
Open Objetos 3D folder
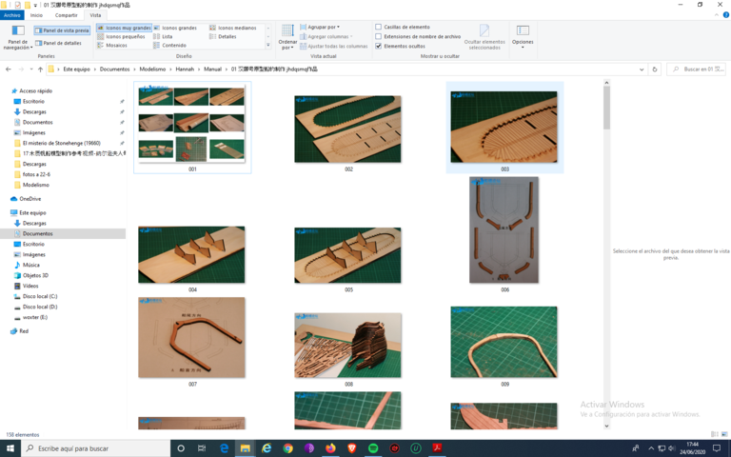35,275
